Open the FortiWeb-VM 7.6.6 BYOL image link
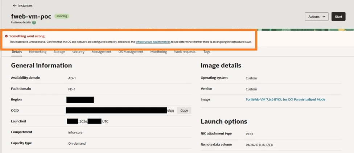Screen dimensions: 354x153 click(x=285, y=99)
